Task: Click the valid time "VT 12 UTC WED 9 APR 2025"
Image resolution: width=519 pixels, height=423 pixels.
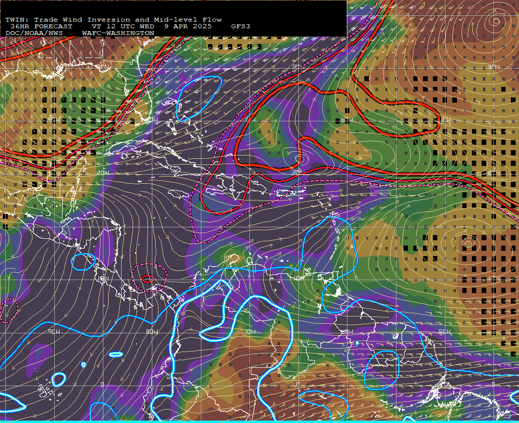Action: (x=151, y=26)
